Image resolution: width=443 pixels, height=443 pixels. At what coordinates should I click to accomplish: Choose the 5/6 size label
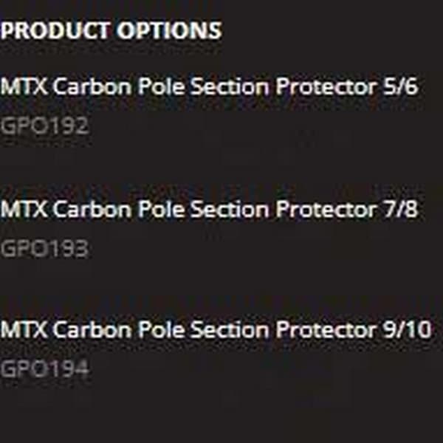pyautogui.click(x=399, y=86)
